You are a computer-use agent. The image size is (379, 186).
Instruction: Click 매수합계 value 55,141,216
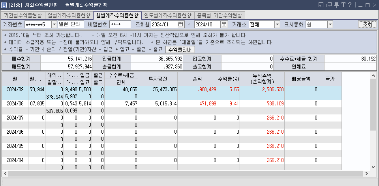[x=80, y=59]
